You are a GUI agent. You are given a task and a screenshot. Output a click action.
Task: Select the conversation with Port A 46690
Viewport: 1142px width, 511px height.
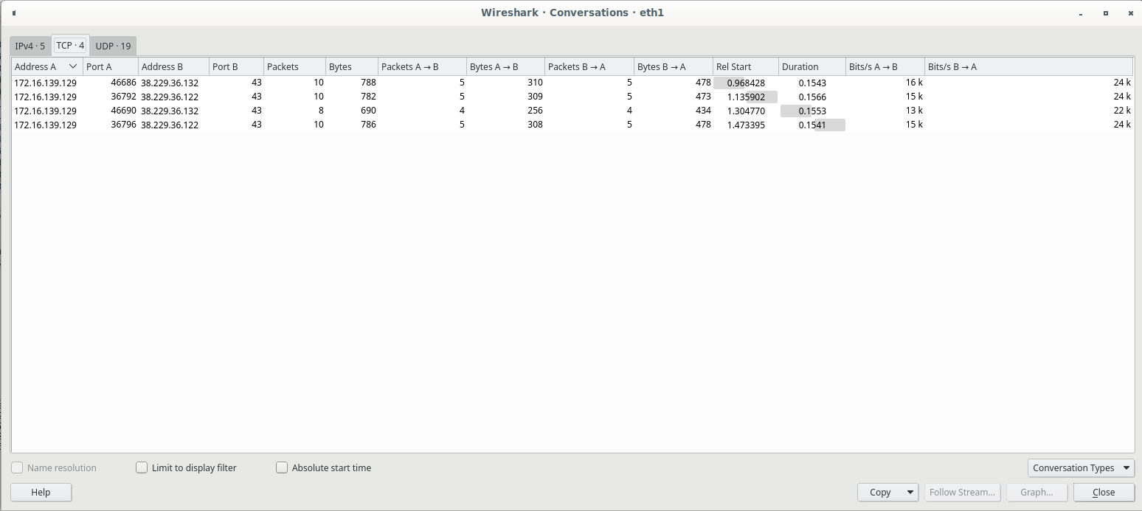[572, 111]
